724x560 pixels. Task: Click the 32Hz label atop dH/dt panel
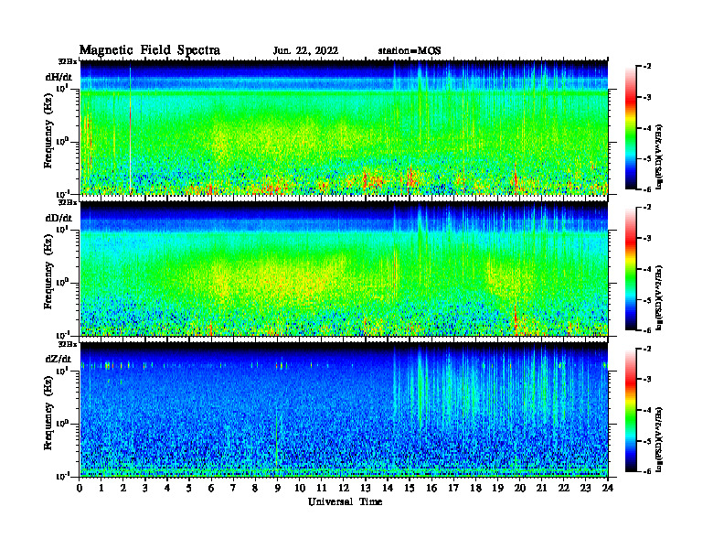point(67,61)
